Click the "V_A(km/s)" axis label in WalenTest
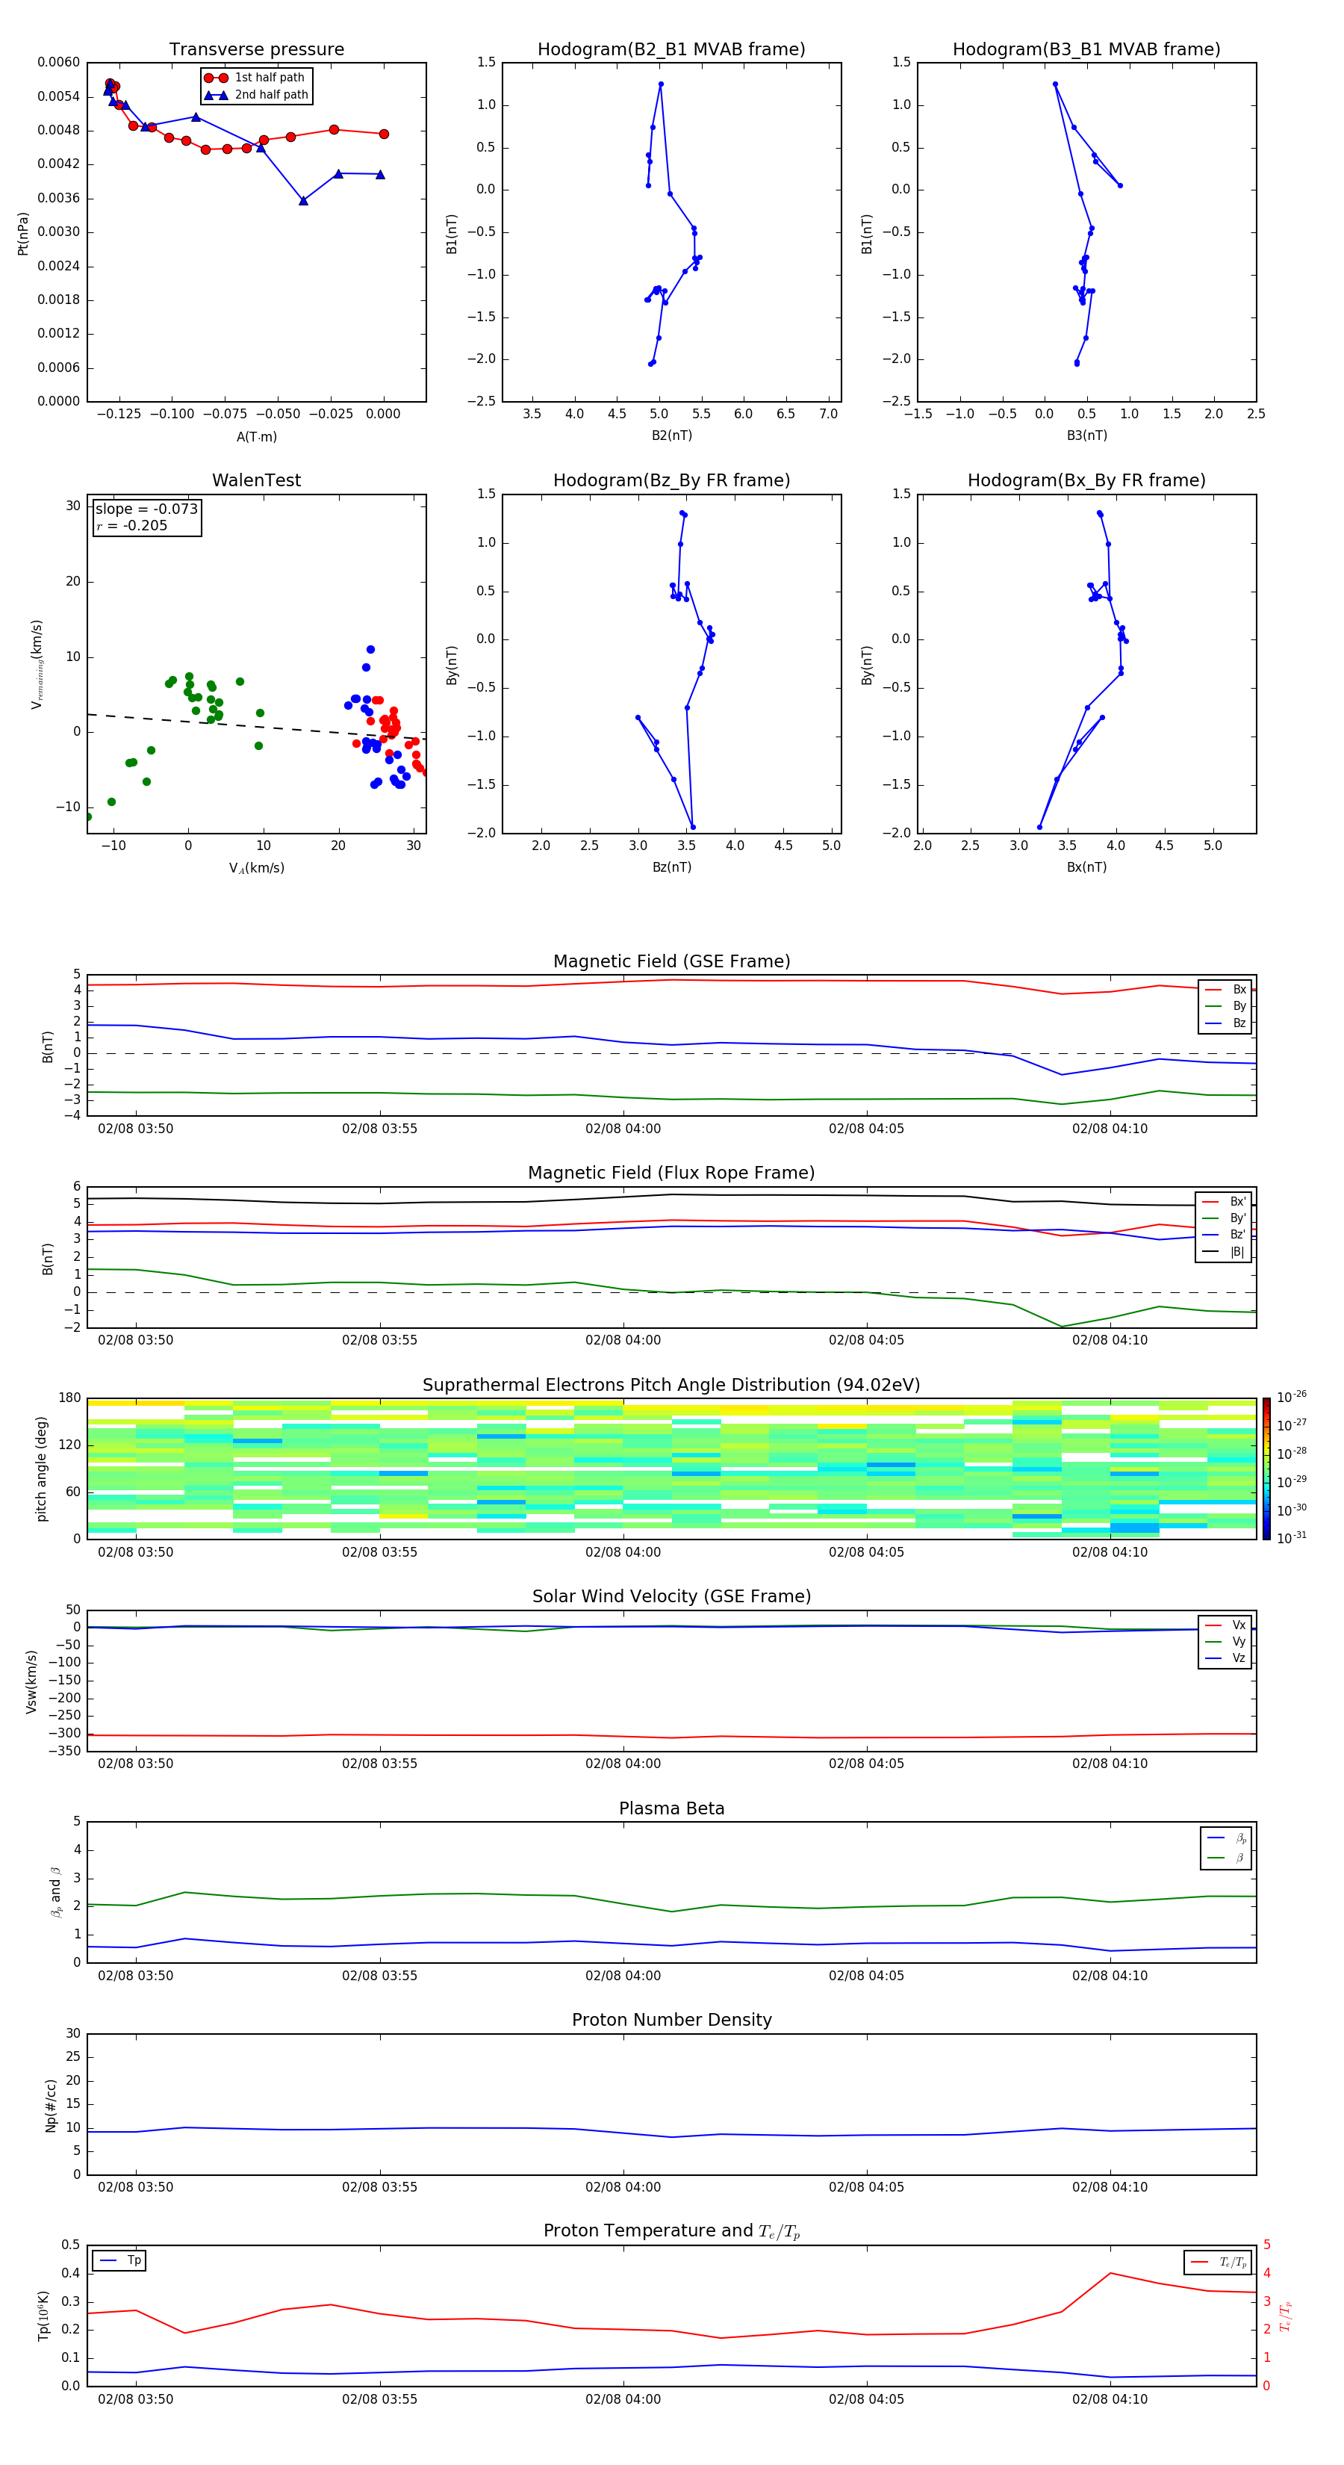The width and height of the screenshot is (1344, 2465). click(x=256, y=868)
